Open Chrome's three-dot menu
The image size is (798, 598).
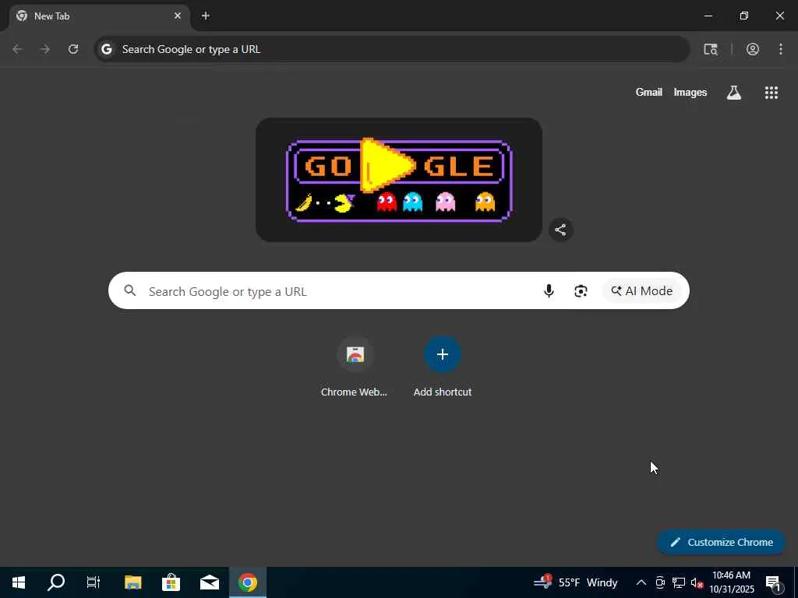point(781,49)
